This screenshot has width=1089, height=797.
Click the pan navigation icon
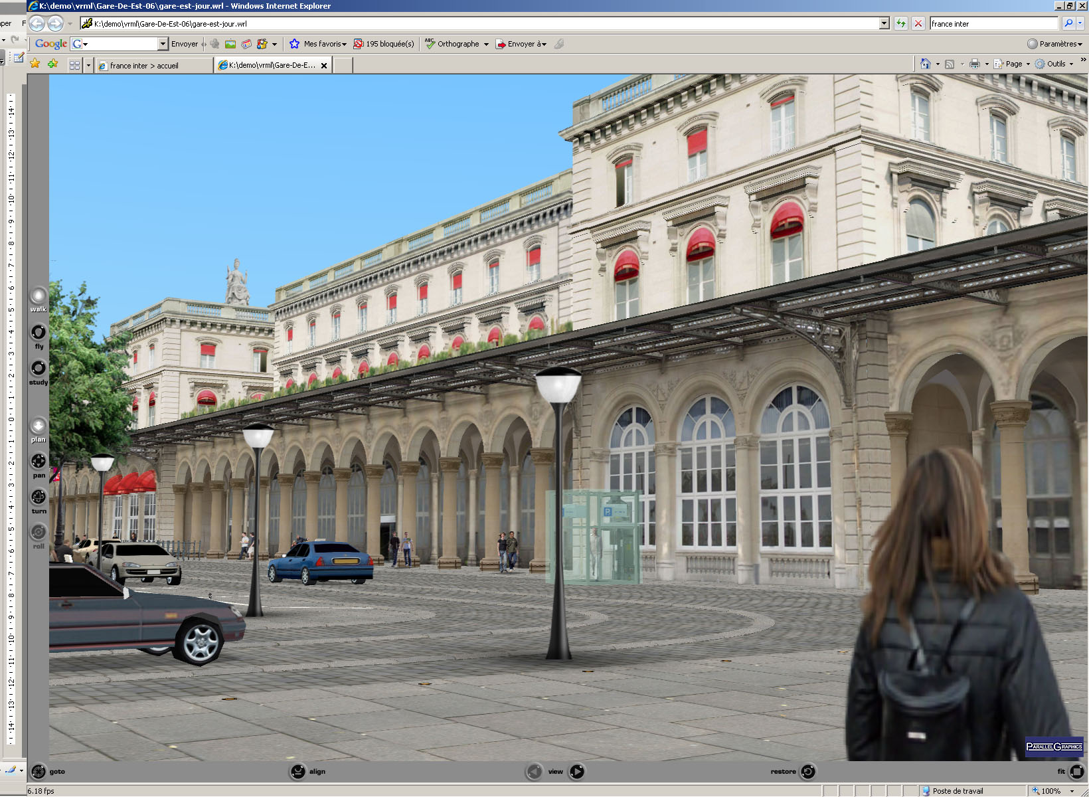tap(39, 461)
